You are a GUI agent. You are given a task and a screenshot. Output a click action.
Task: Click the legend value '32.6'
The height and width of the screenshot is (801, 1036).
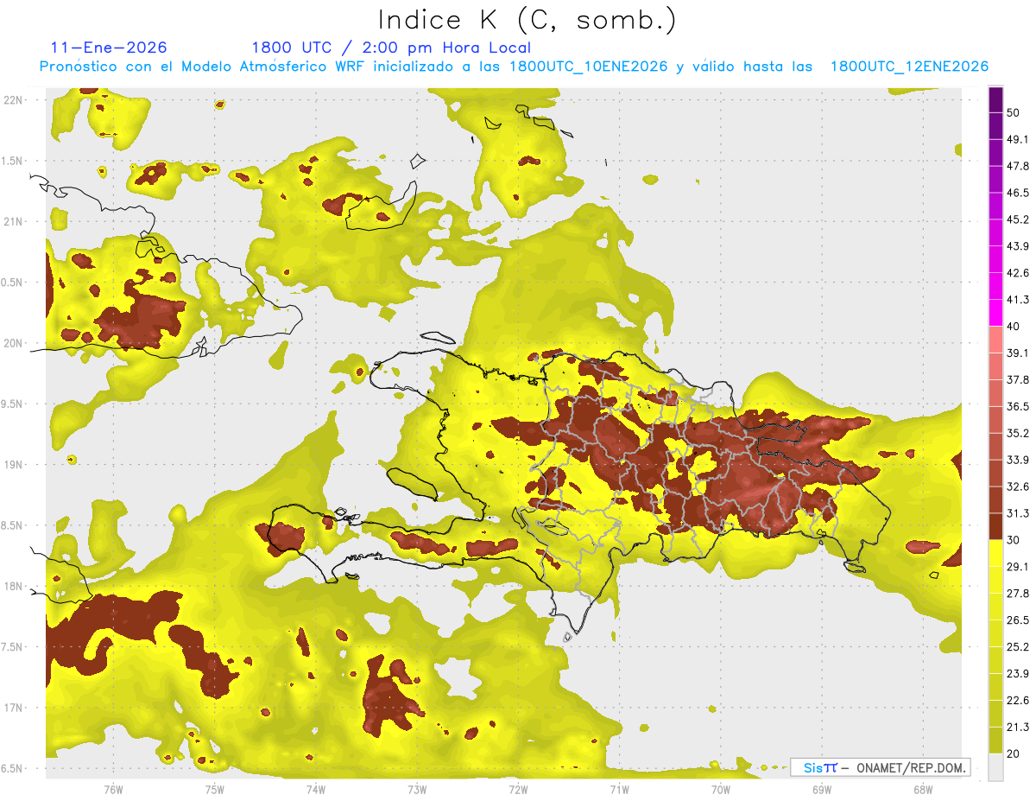pyautogui.click(x=1018, y=486)
